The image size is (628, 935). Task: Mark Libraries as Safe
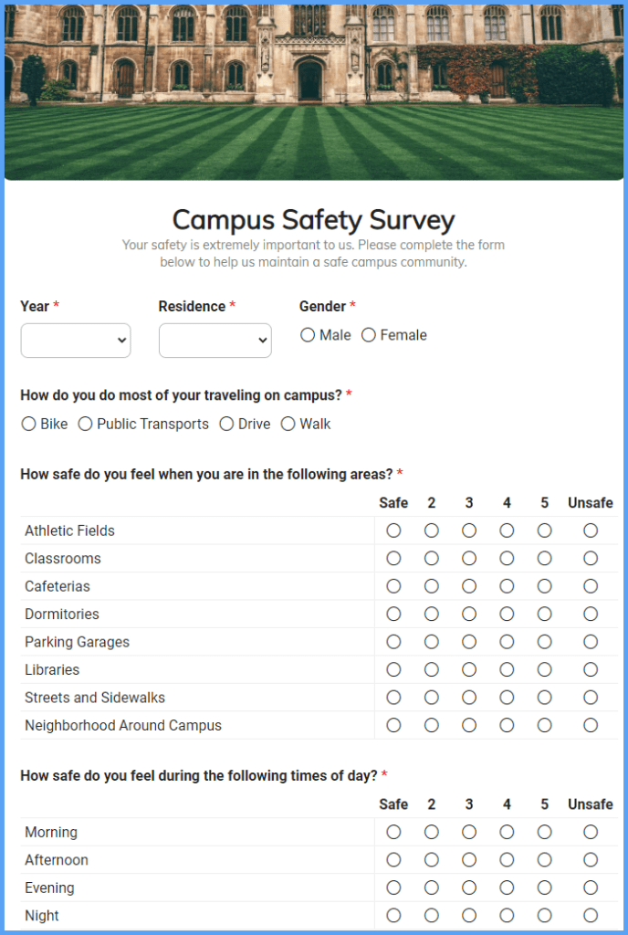[x=393, y=669]
